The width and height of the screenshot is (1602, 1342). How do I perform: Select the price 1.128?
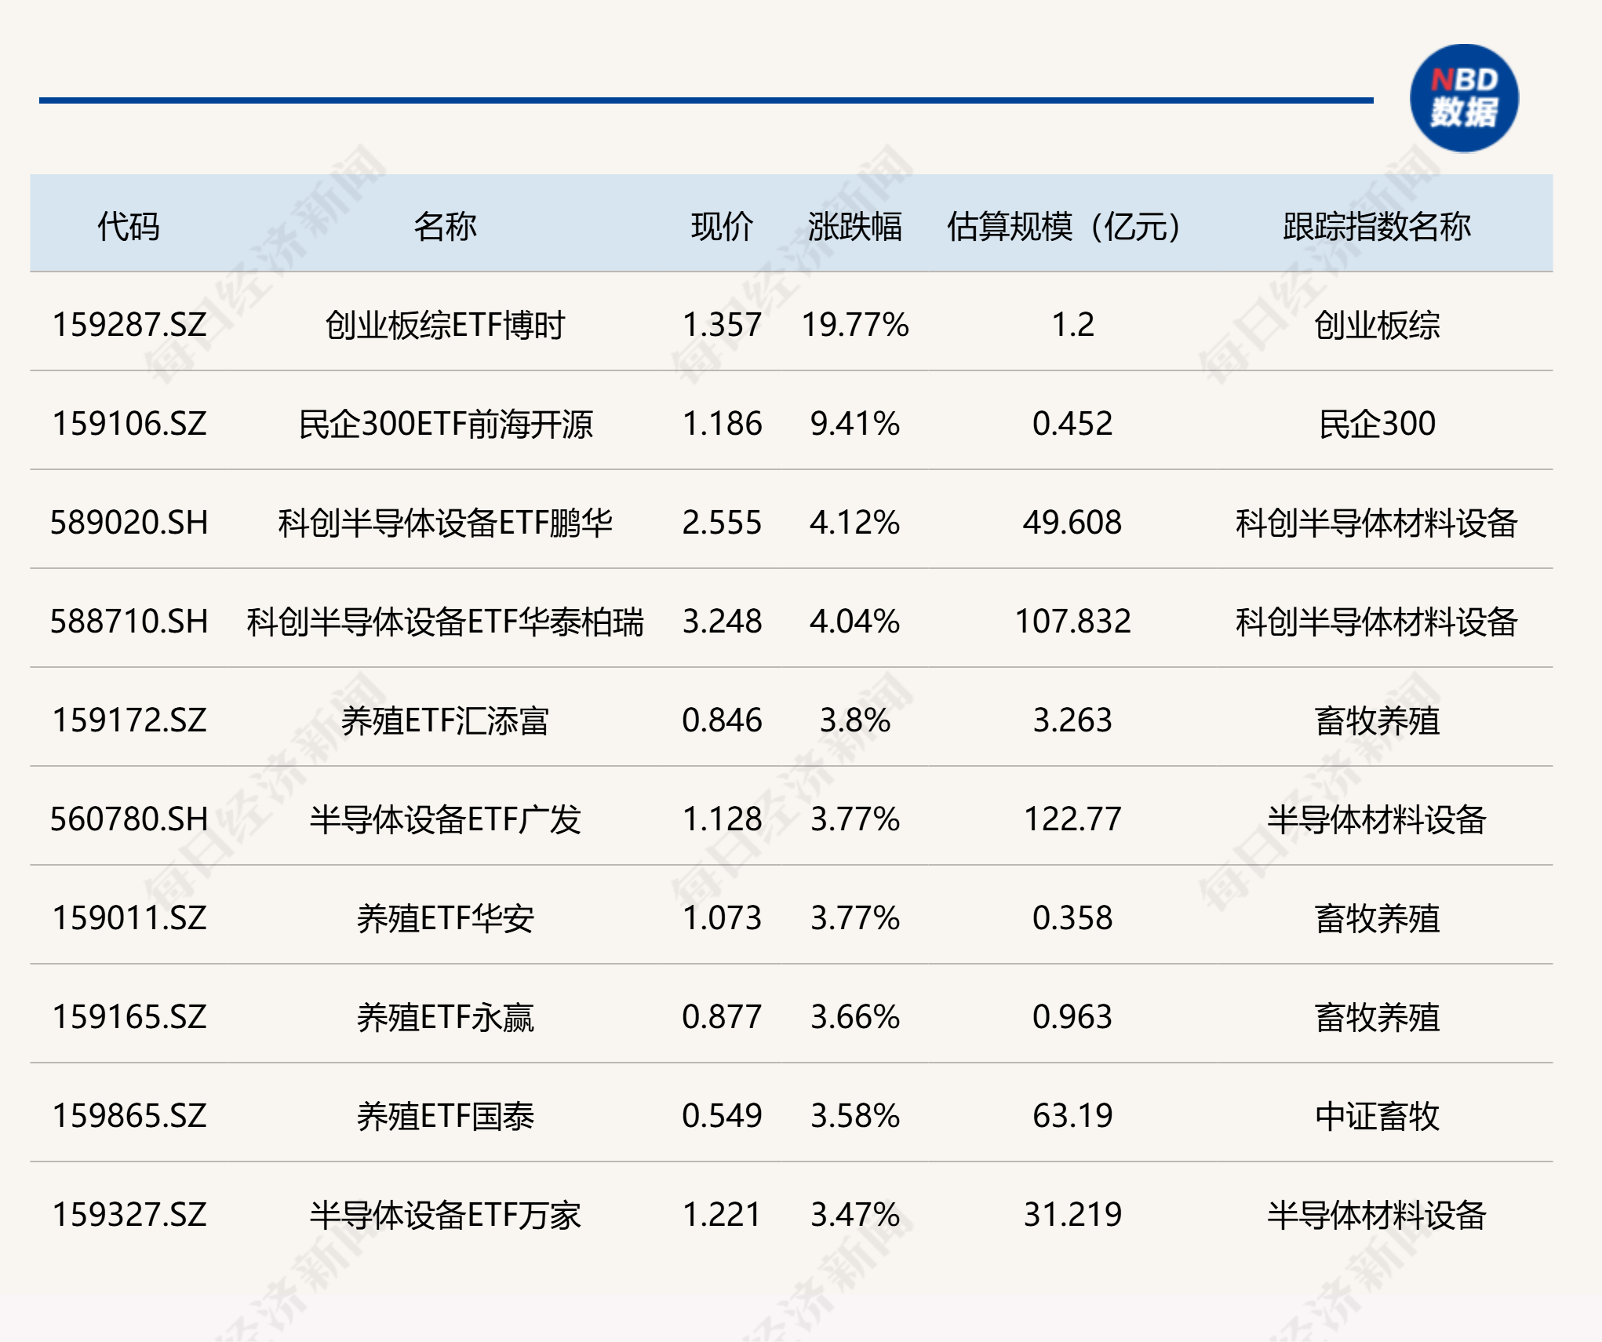722,819
